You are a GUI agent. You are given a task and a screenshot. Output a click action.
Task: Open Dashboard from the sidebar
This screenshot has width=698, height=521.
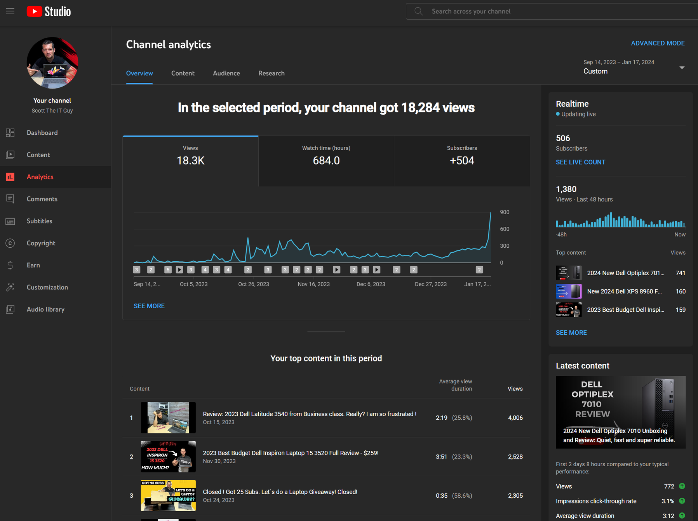(56, 133)
